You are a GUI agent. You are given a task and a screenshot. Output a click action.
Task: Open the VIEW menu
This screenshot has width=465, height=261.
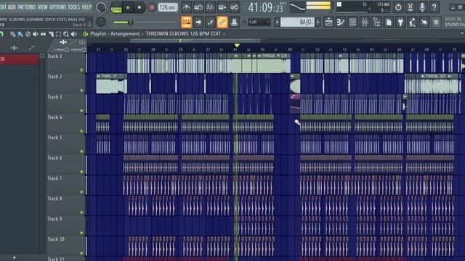(42, 7)
